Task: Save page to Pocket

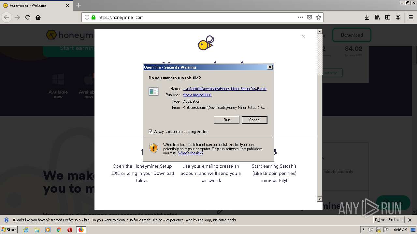Action: point(309,17)
